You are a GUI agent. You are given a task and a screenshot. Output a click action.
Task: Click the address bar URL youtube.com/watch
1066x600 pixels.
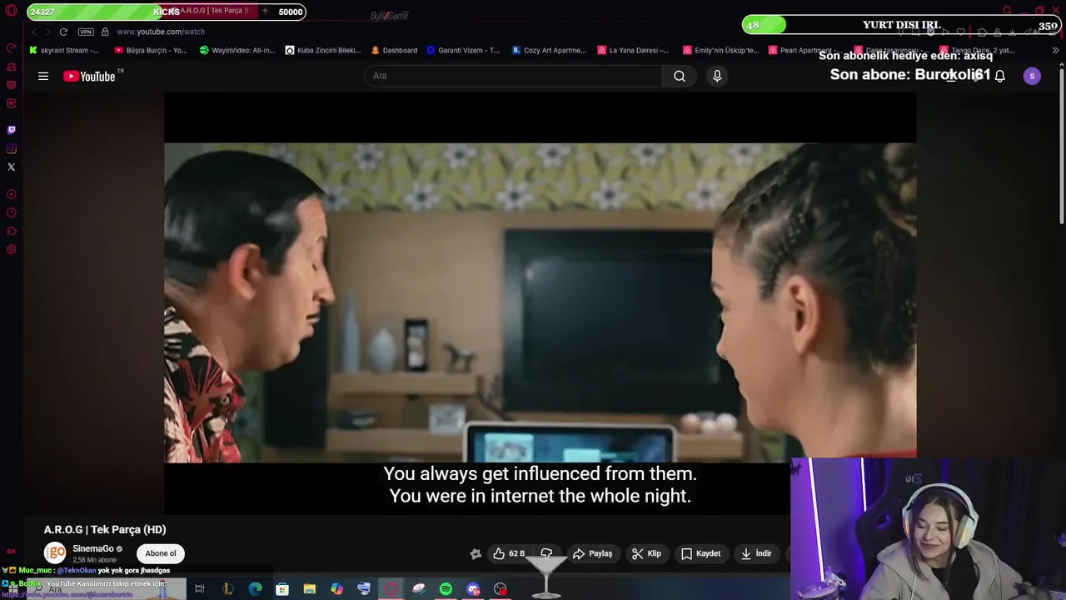(x=161, y=32)
